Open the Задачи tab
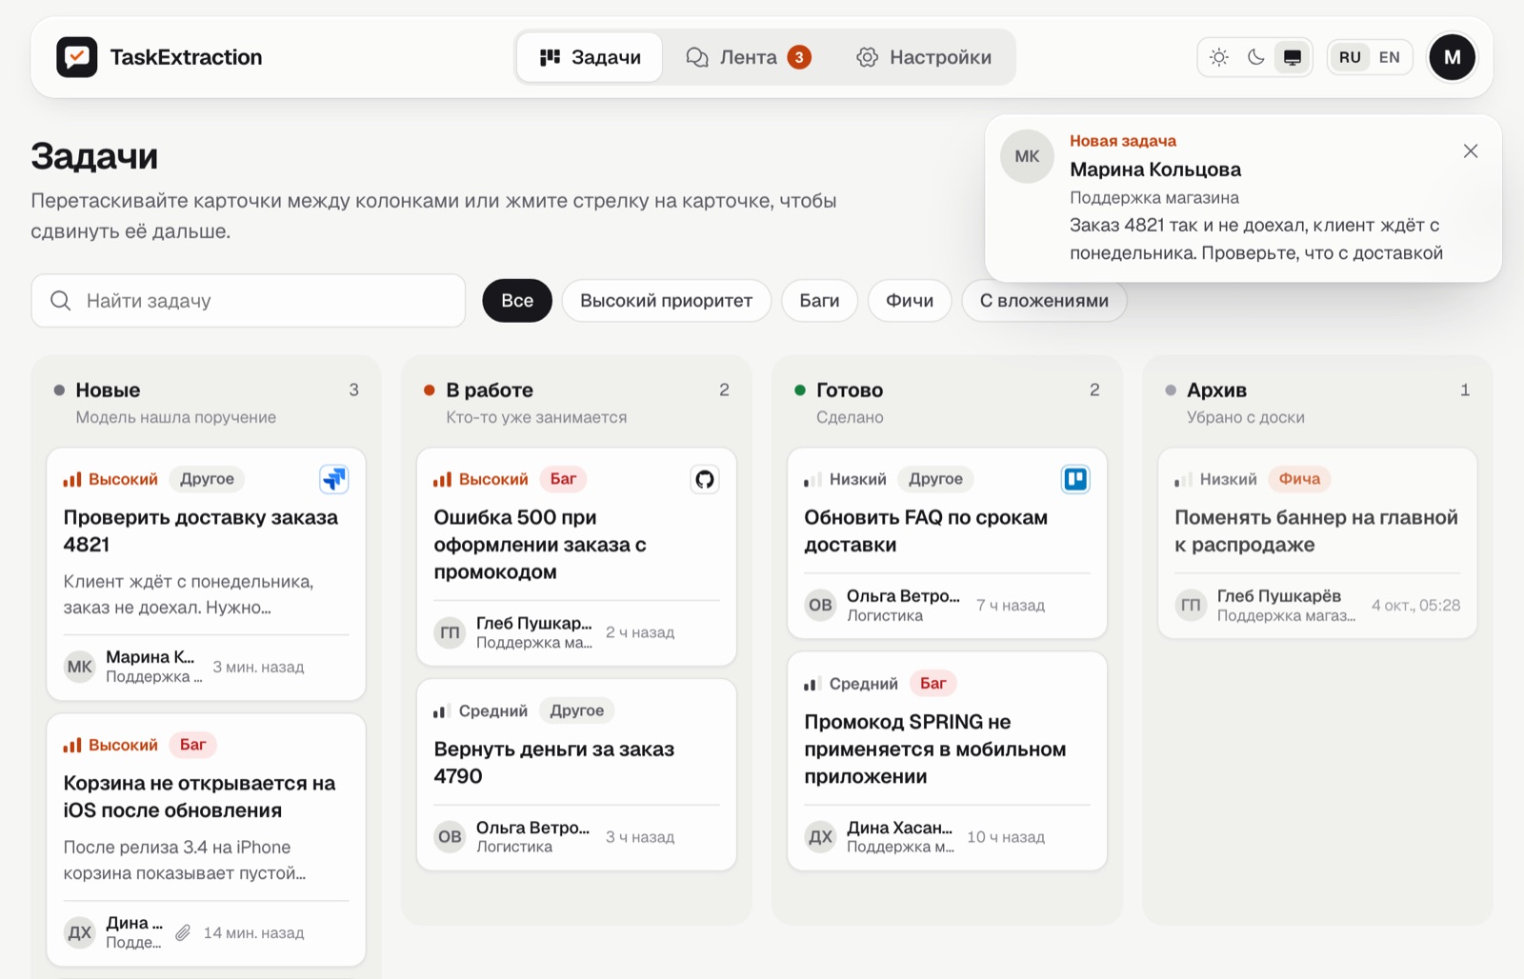Image resolution: width=1524 pixels, height=979 pixels. tap(590, 57)
